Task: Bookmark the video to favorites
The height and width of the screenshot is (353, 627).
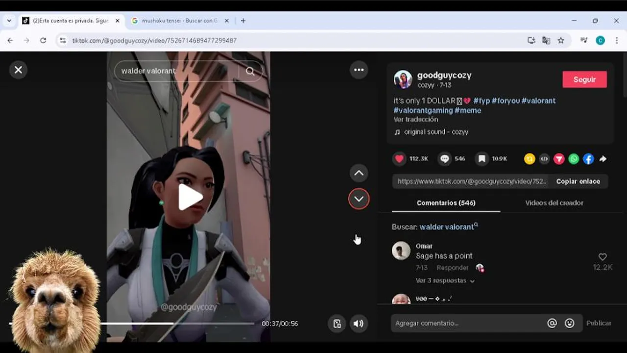Action: 482,159
